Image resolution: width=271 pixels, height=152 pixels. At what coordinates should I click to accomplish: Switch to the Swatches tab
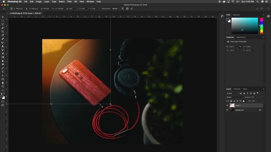click(236, 15)
